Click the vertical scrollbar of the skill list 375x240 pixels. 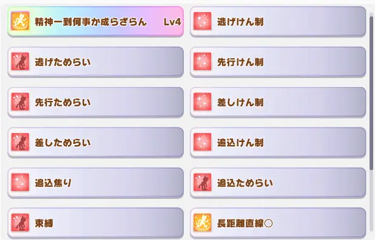click(371, 93)
